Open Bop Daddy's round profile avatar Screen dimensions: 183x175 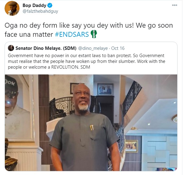(12, 9)
